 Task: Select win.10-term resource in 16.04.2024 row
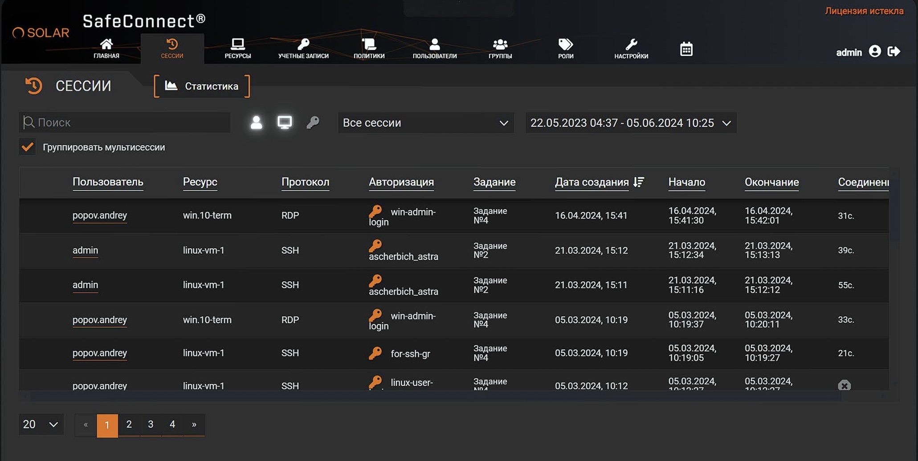click(x=207, y=215)
